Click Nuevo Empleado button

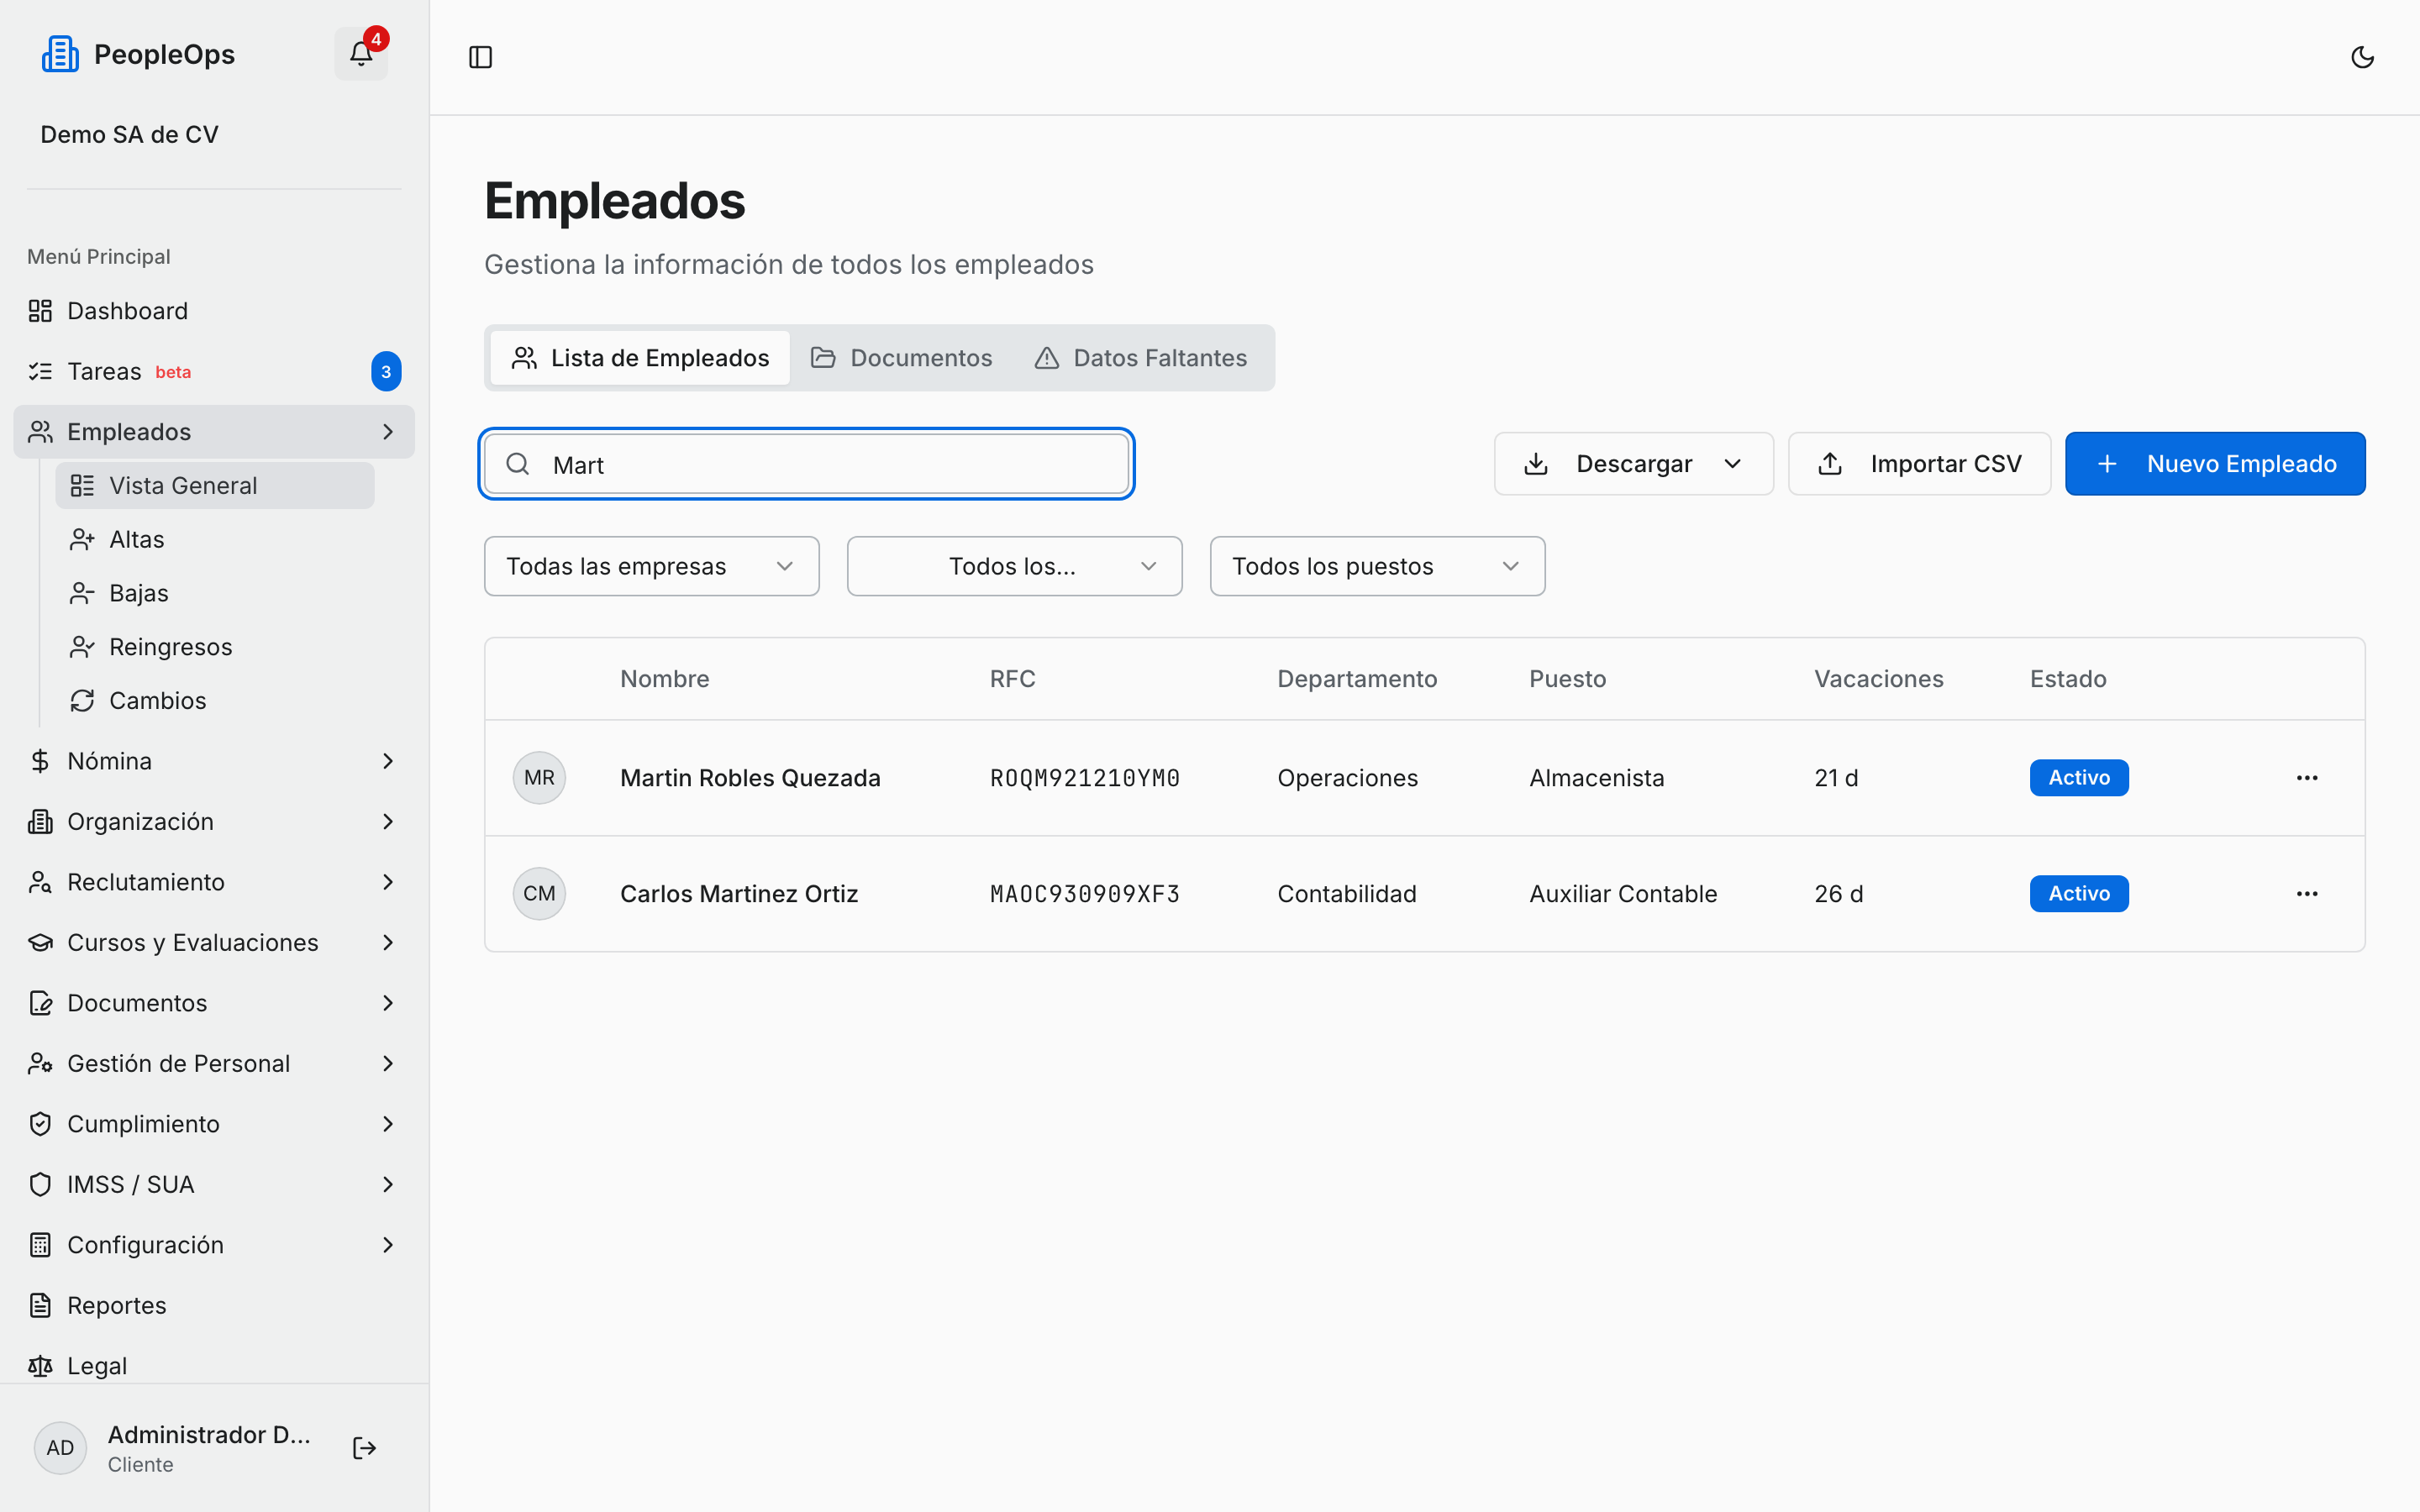[x=2215, y=464]
